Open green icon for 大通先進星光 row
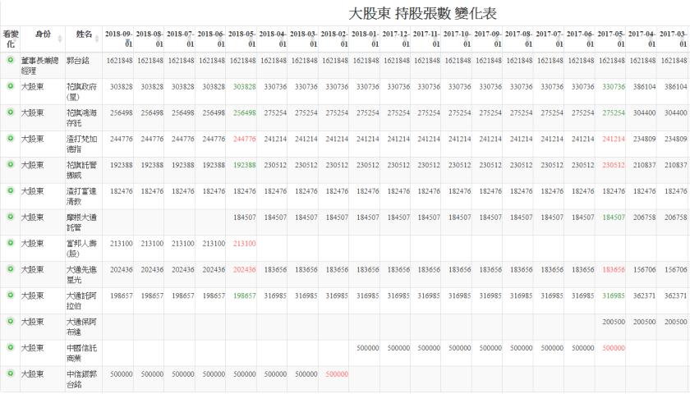Viewport: 690px width, 394px height. (x=10, y=268)
